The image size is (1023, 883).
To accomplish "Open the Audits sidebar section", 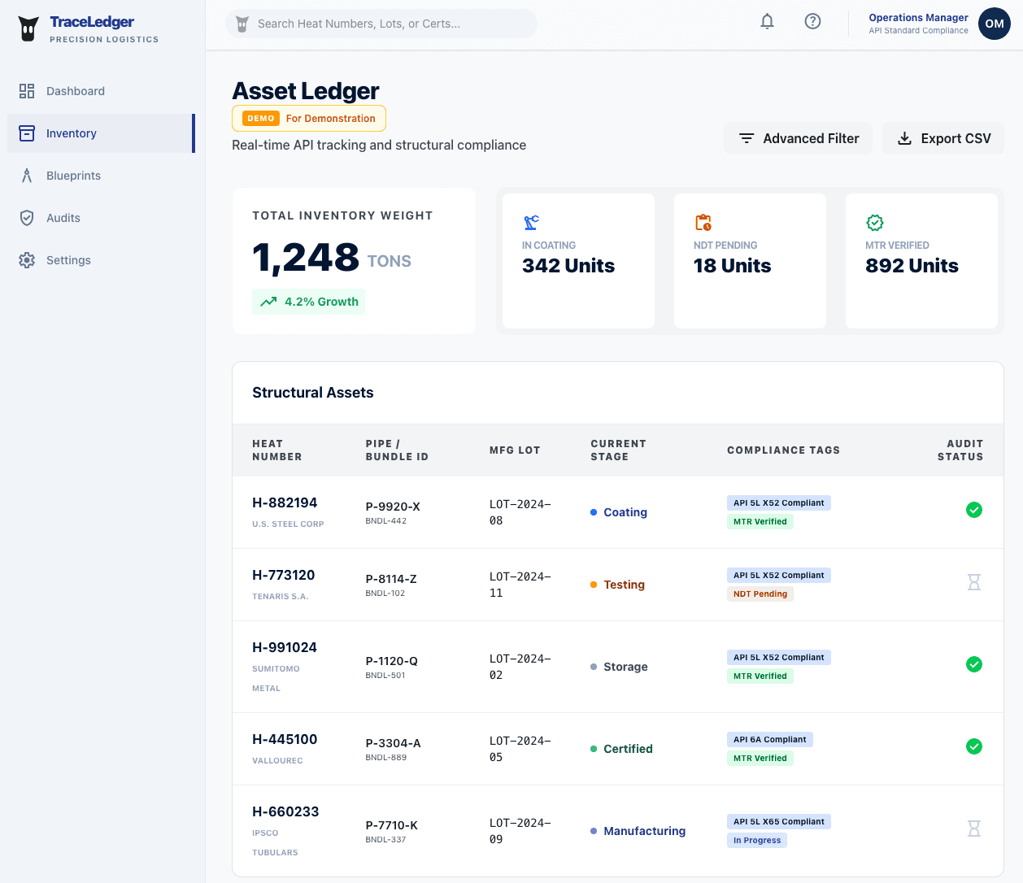I will tap(101, 218).
